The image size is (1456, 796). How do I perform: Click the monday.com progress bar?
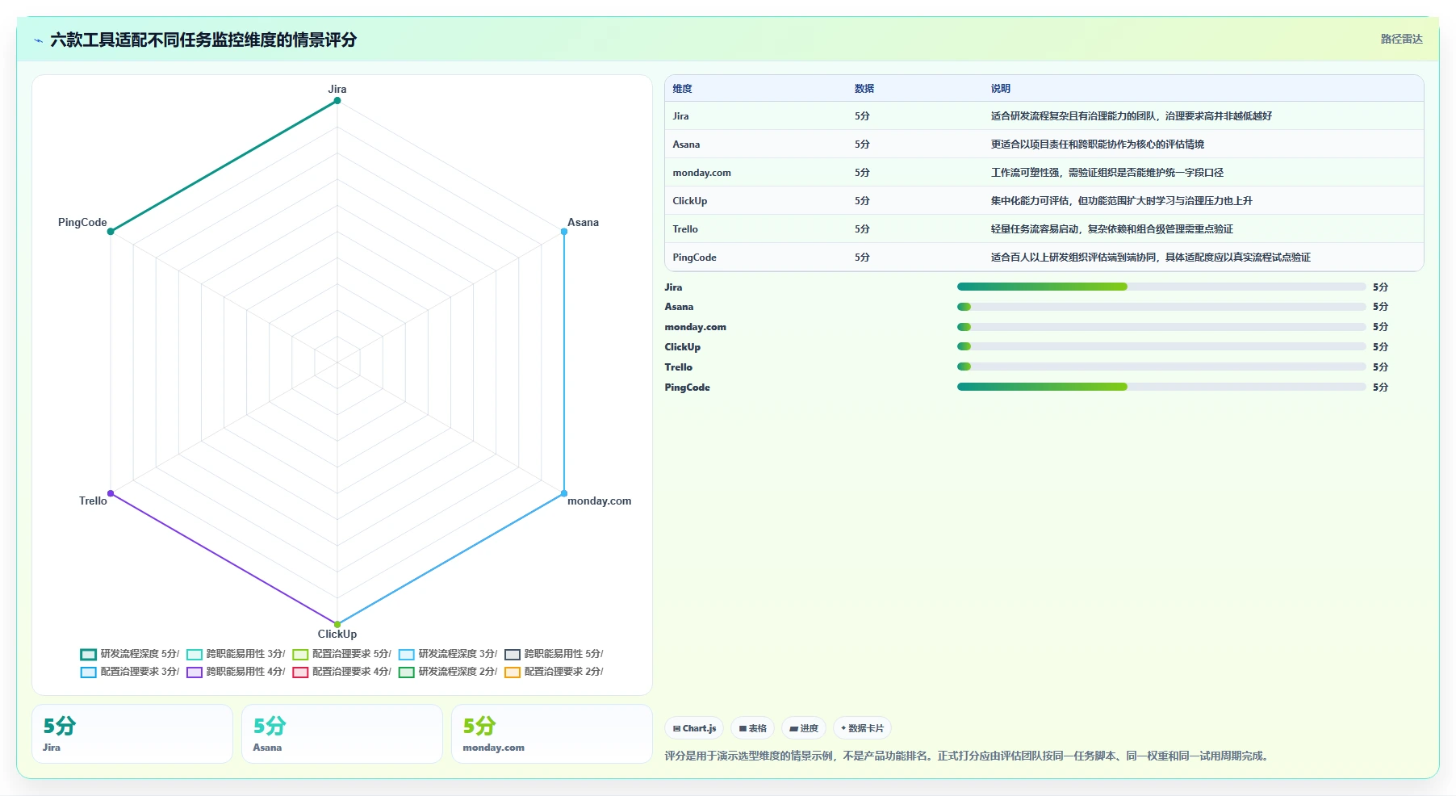[1161, 327]
